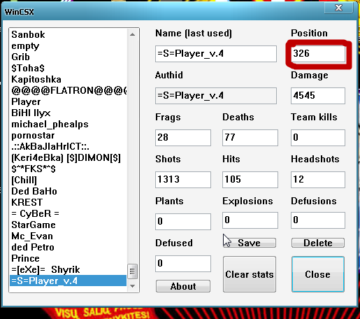Viewport: 360px width, 319px height.
Task: Click the Name (last used) text field
Action: [216, 54]
